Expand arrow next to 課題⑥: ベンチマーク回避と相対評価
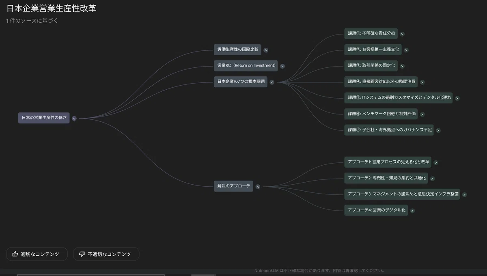This screenshot has width=487, height=276. (422, 114)
